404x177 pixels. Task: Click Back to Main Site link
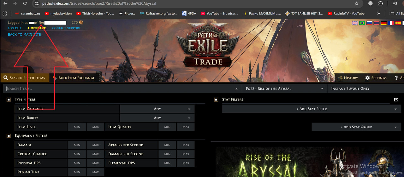tap(24, 34)
